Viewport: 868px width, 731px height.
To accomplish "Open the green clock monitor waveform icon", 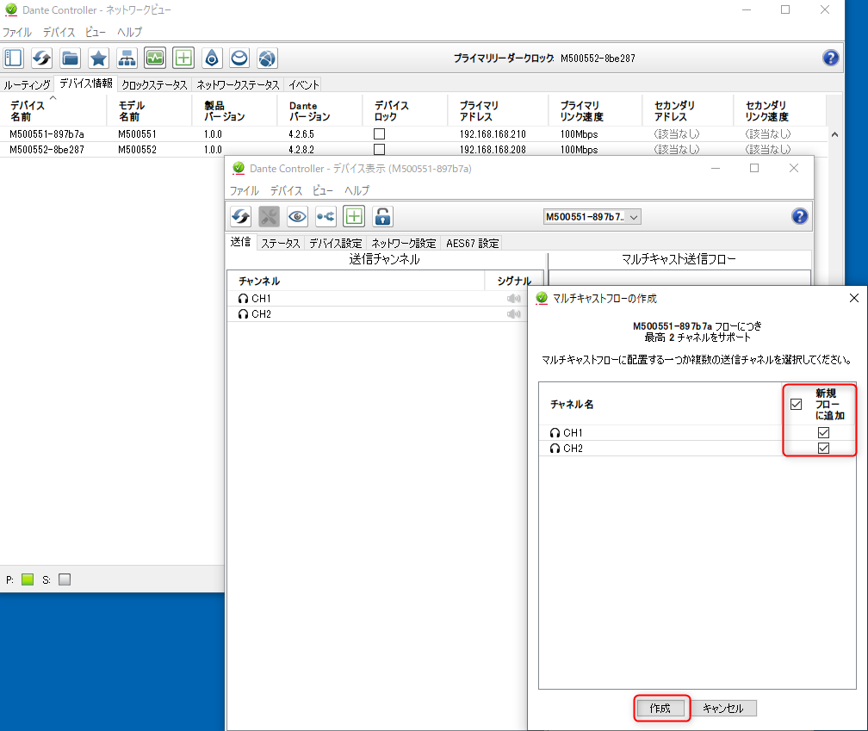I will point(155,58).
